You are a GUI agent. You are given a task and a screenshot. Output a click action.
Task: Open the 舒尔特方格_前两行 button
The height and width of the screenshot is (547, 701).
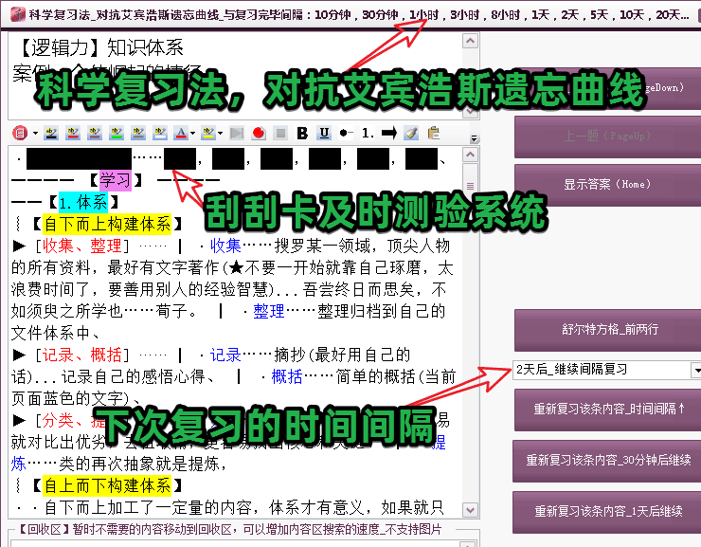coord(607,330)
